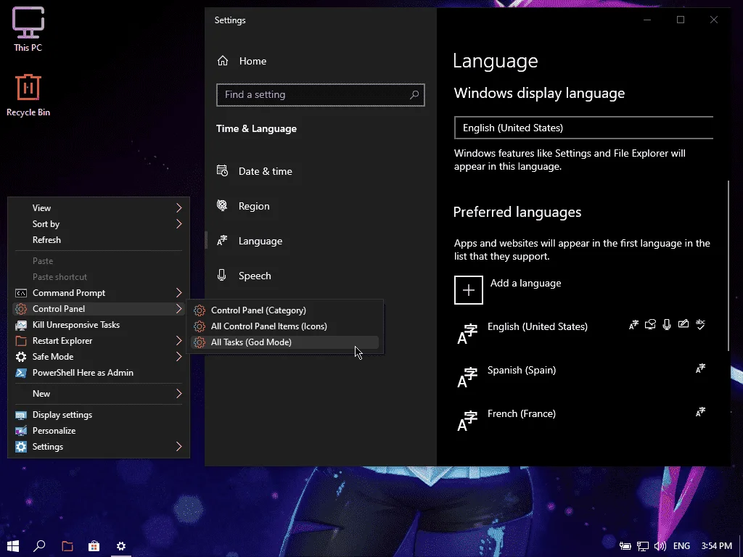Screen dimensions: 743x557
Task: Click the speech recognition microphone icon on the English row
Action: tap(667, 324)
